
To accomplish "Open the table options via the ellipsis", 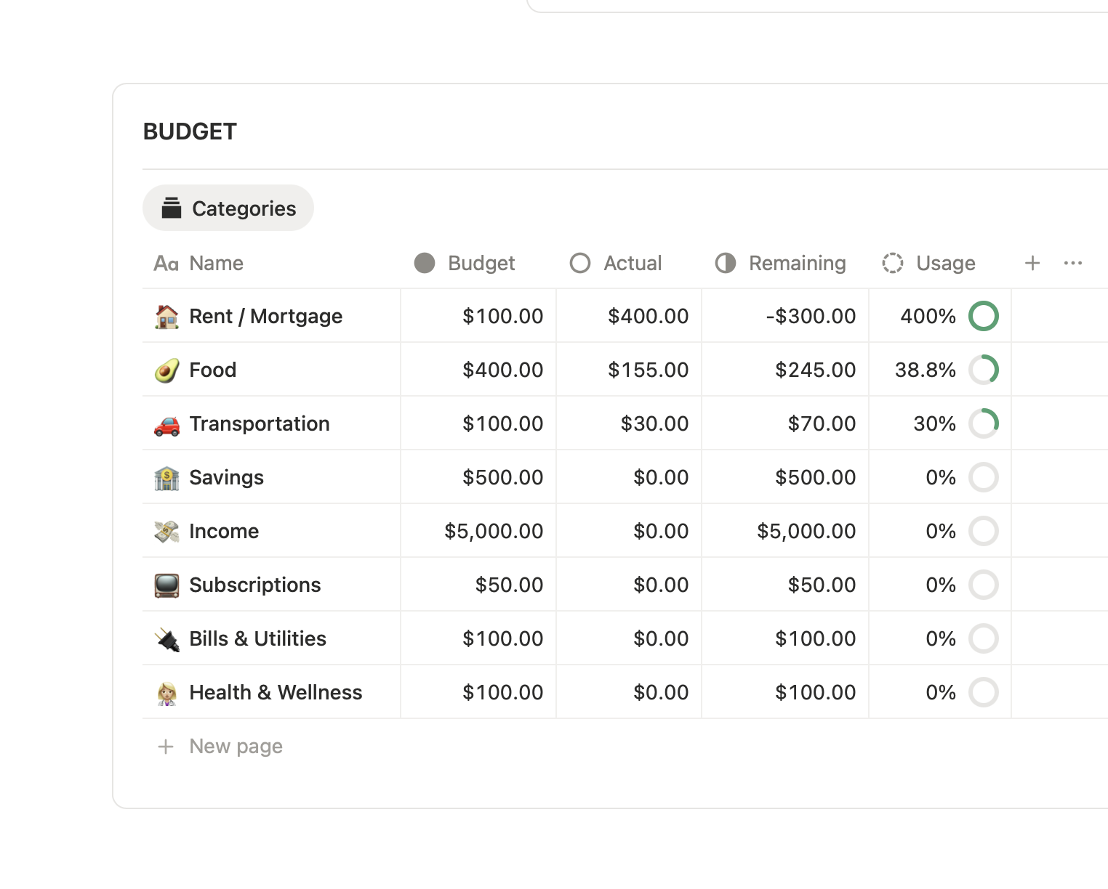I will click(1074, 263).
